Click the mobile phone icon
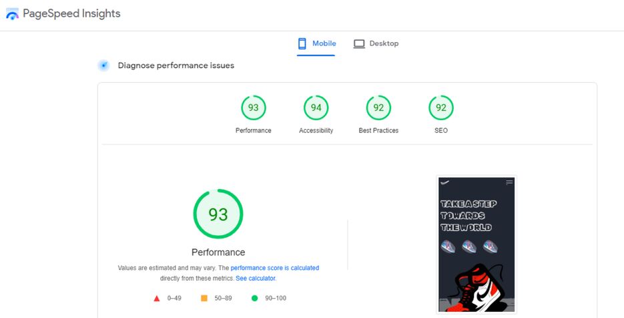The image size is (624, 318). pyautogui.click(x=302, y=43)
